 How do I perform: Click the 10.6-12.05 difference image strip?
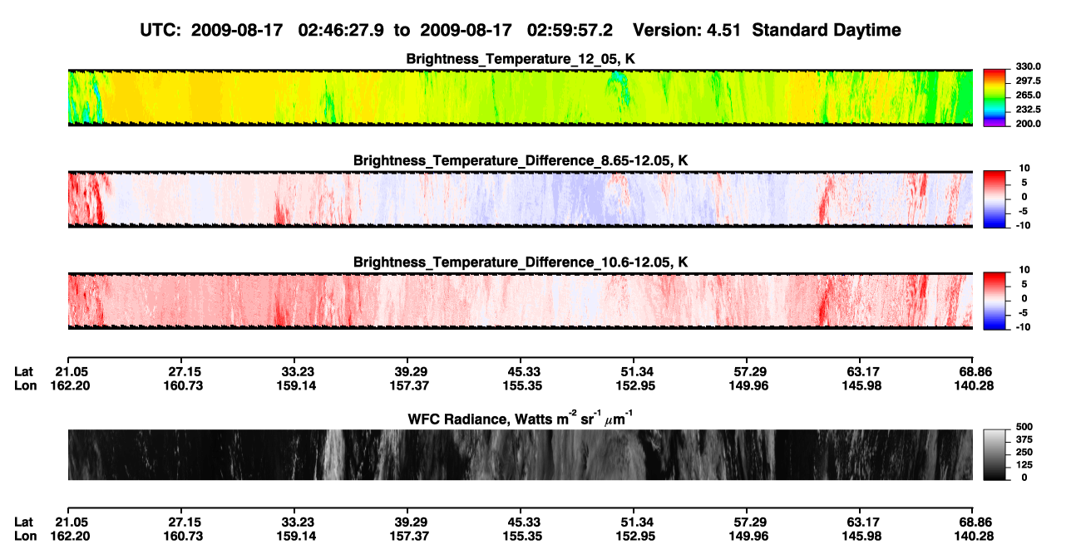coord(521,301)
